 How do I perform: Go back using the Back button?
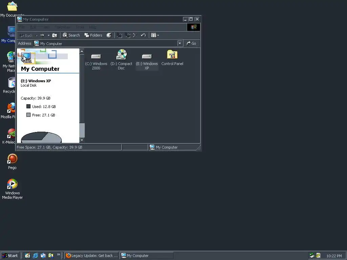point(26,35)
